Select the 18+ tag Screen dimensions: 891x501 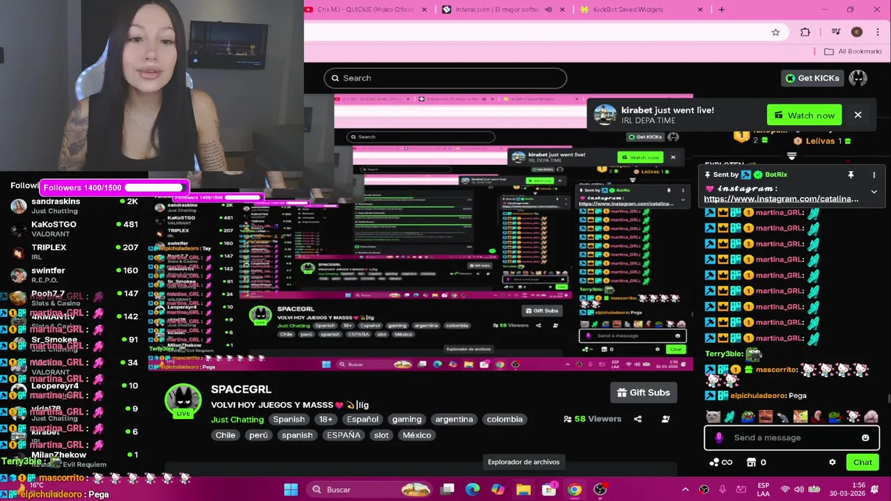(x=326, y=419)
